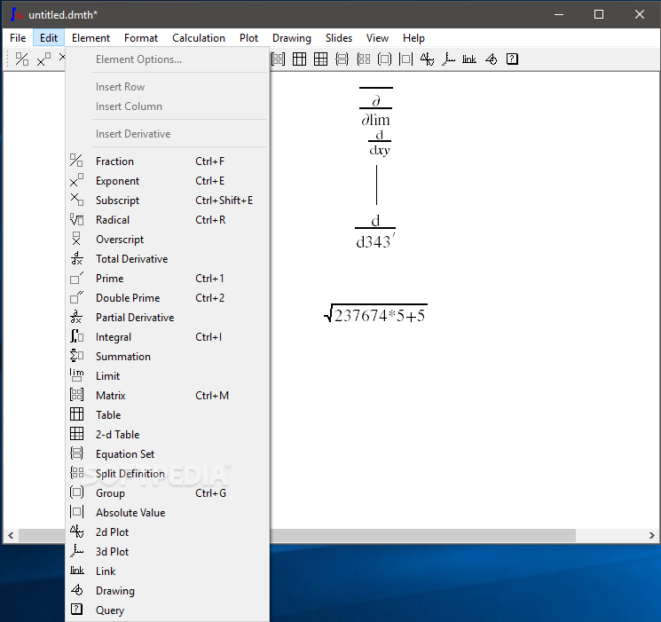The width and height of the screenshot is (661, 622).
Task: Click the Drawing icon in the toolbar
Action: coord(492,59)
